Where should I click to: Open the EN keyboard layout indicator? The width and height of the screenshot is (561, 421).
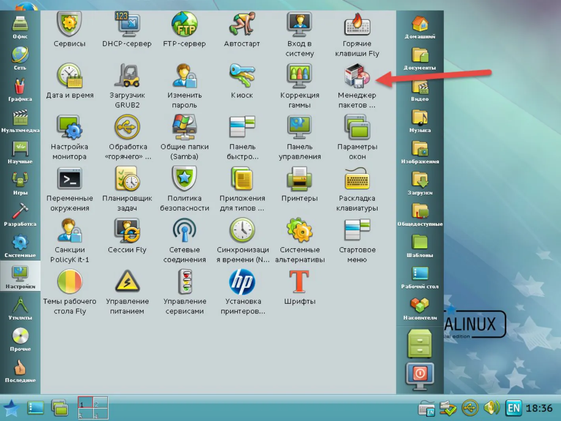514,408
